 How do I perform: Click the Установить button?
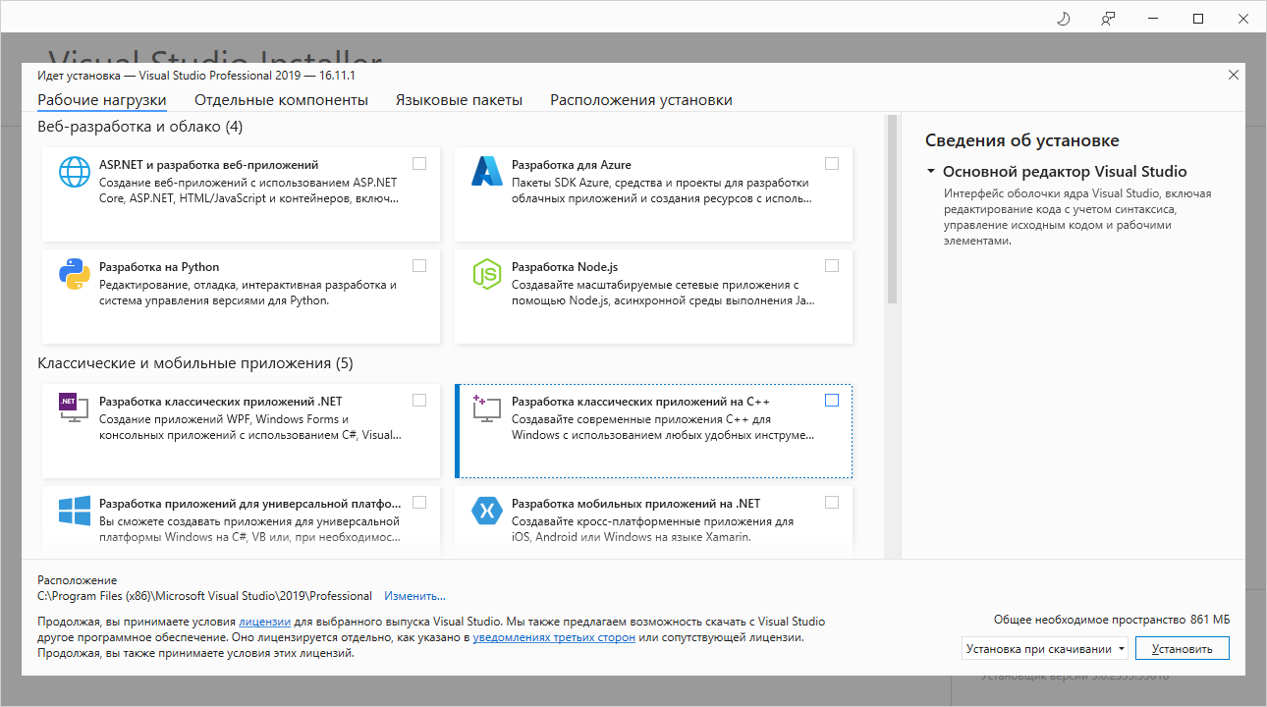point(1183,649)
